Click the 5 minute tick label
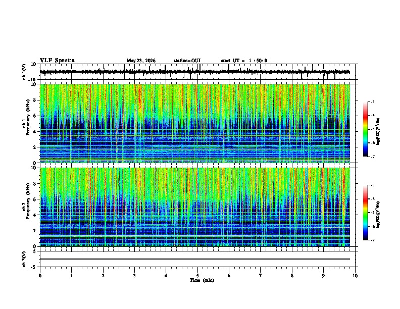Viewport: 400px width, 309px height. click(197, 276)
